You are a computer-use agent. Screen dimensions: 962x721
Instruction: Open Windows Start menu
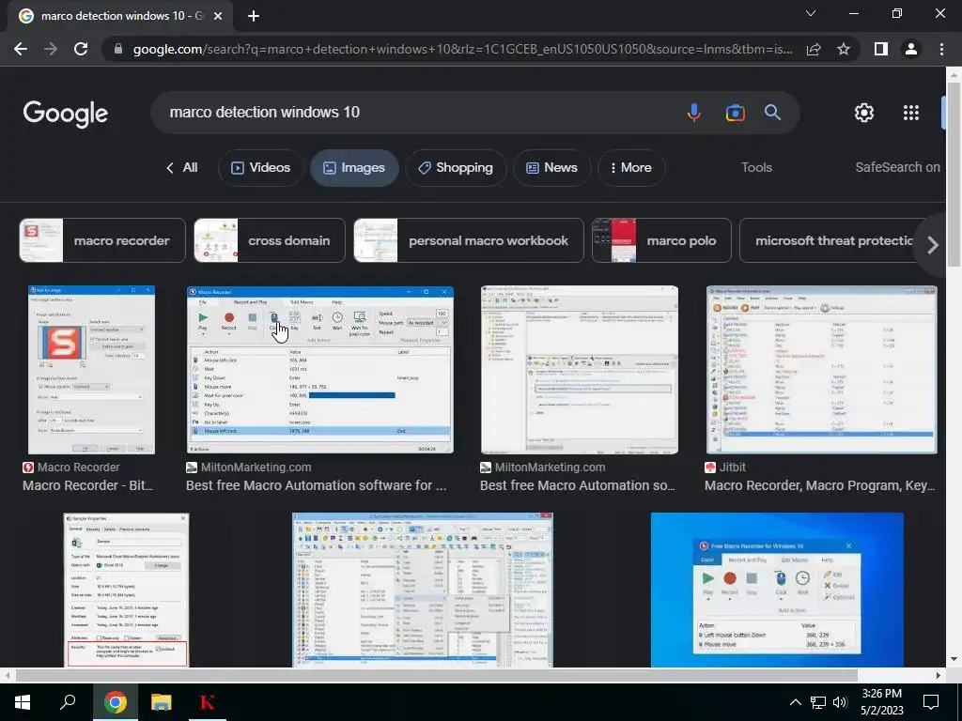23,702
